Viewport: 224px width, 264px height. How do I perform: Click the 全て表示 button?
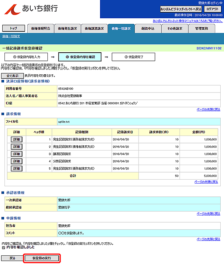(x=12, y=76)
